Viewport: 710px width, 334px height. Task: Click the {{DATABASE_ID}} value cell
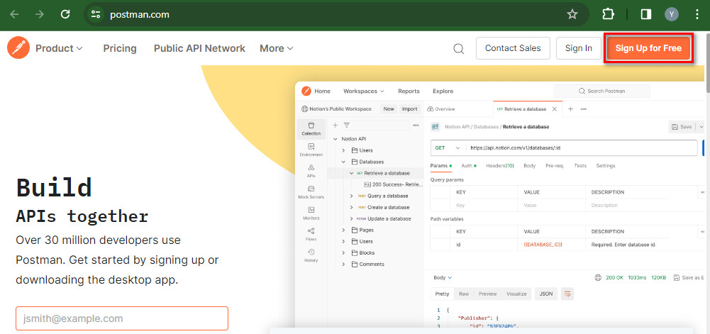coord(552,245)
